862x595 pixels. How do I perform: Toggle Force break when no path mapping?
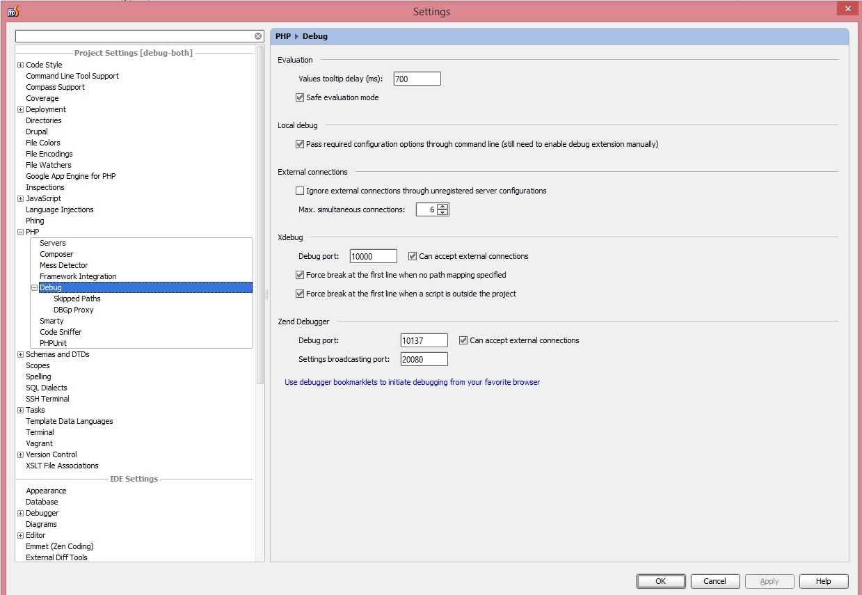[x=300, y=275]
